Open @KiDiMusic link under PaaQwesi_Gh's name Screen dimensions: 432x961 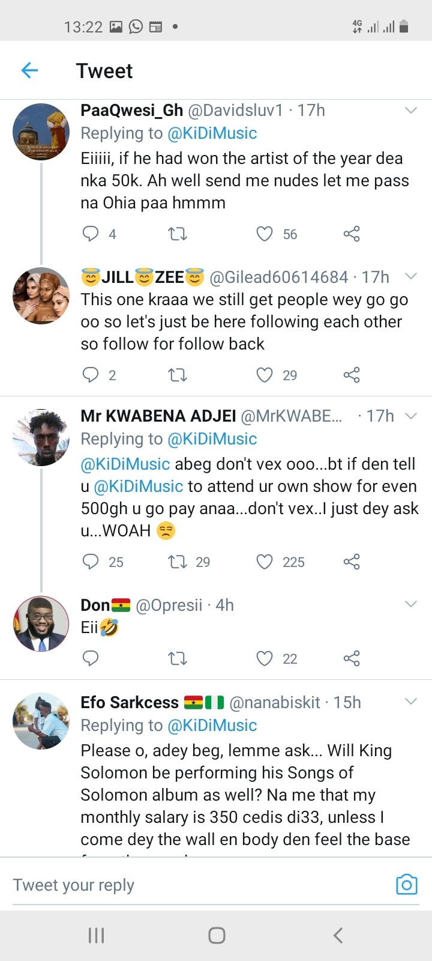[212, 133]
